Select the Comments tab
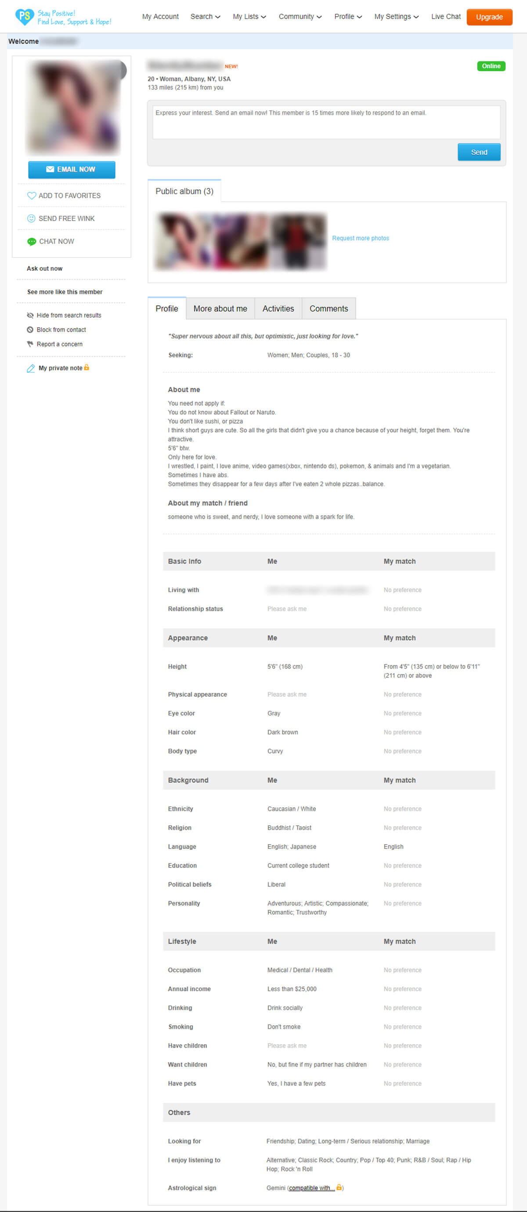The height and width of the screenshot is (1212, 527). (x=328, y=308)
